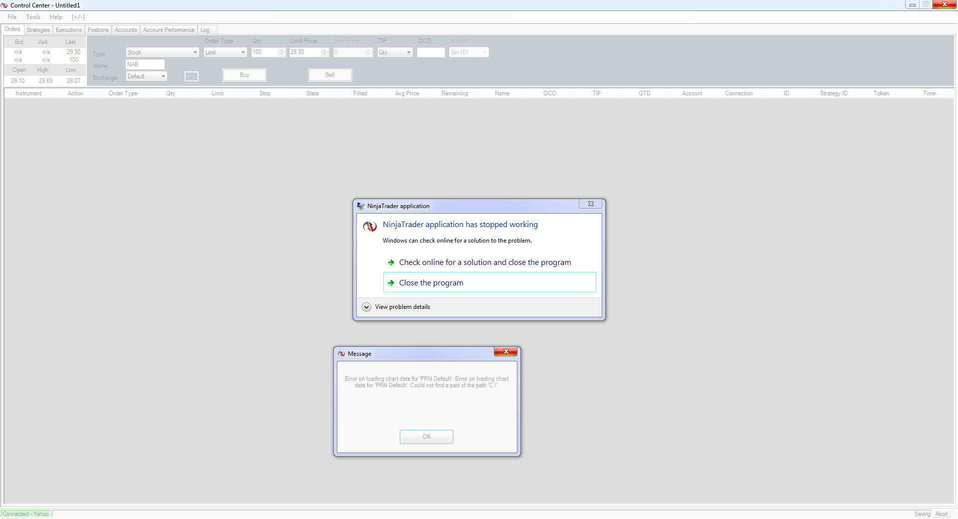Click the icon in the crash dialog title bar
Screen dimensions: 958x519
[361, 206]
